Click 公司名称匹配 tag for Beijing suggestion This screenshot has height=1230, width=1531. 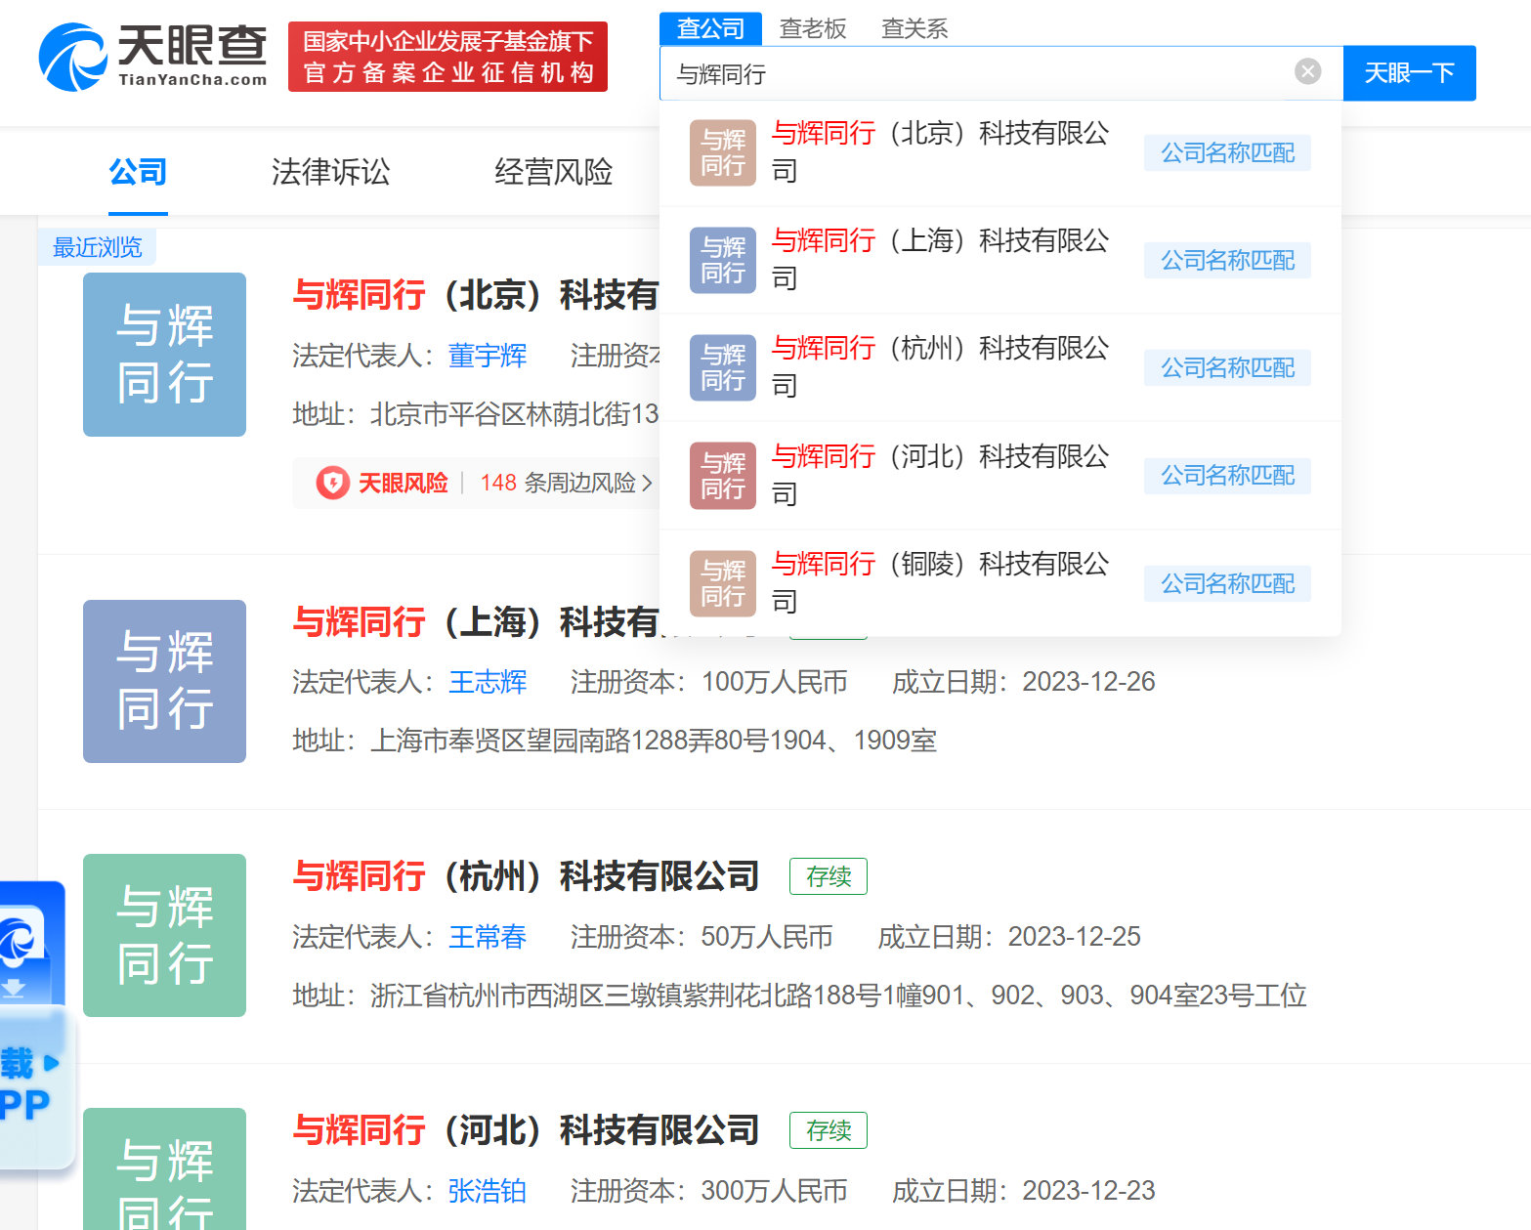pyautogui.click(x=1227, y=152)
